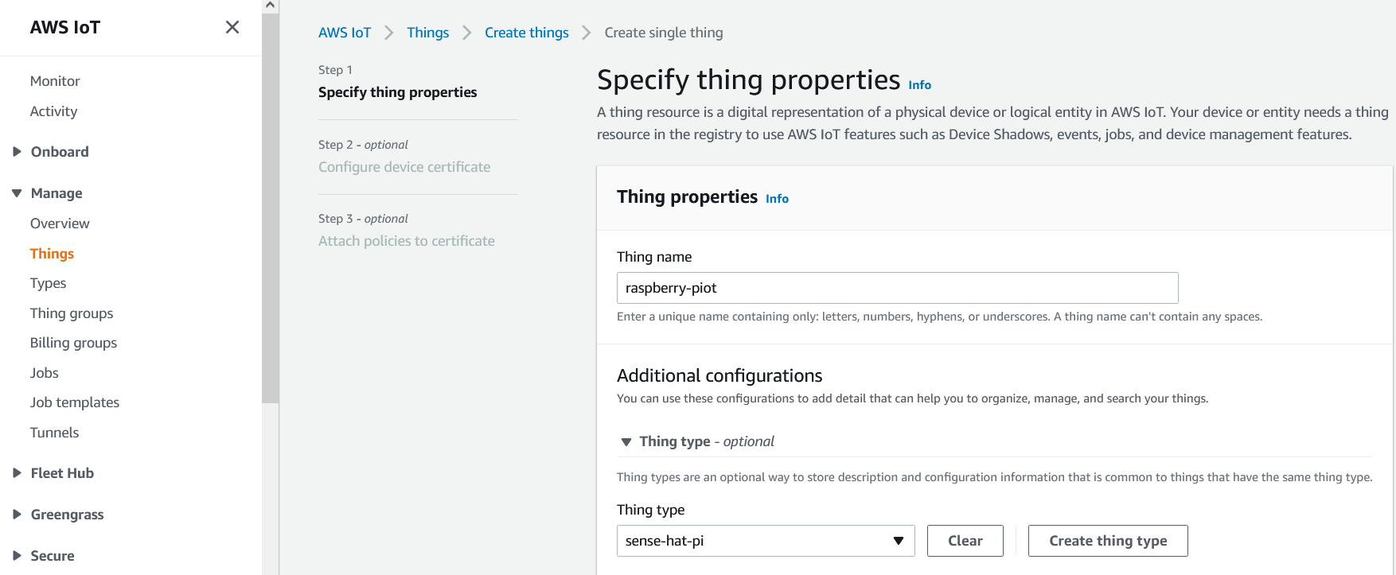Collapse the Thing type optional section
The image size is (1396, 575).
626,442
